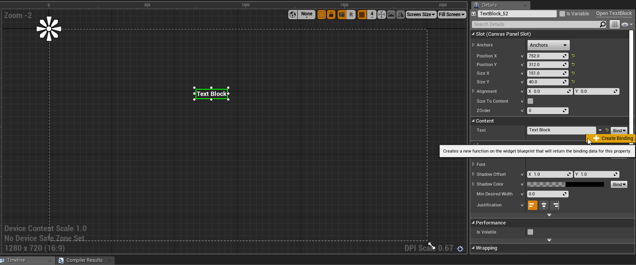This screenshot has width=636, height=265.
Task: Click the Shadow Color swatch
Action: point(565,184)
